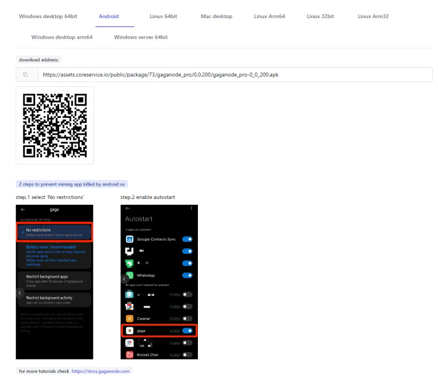The height and width of the screenshot is (384, 438).
Task: Click the WhatsApp app icon
Action: click(x=129, y=275)
